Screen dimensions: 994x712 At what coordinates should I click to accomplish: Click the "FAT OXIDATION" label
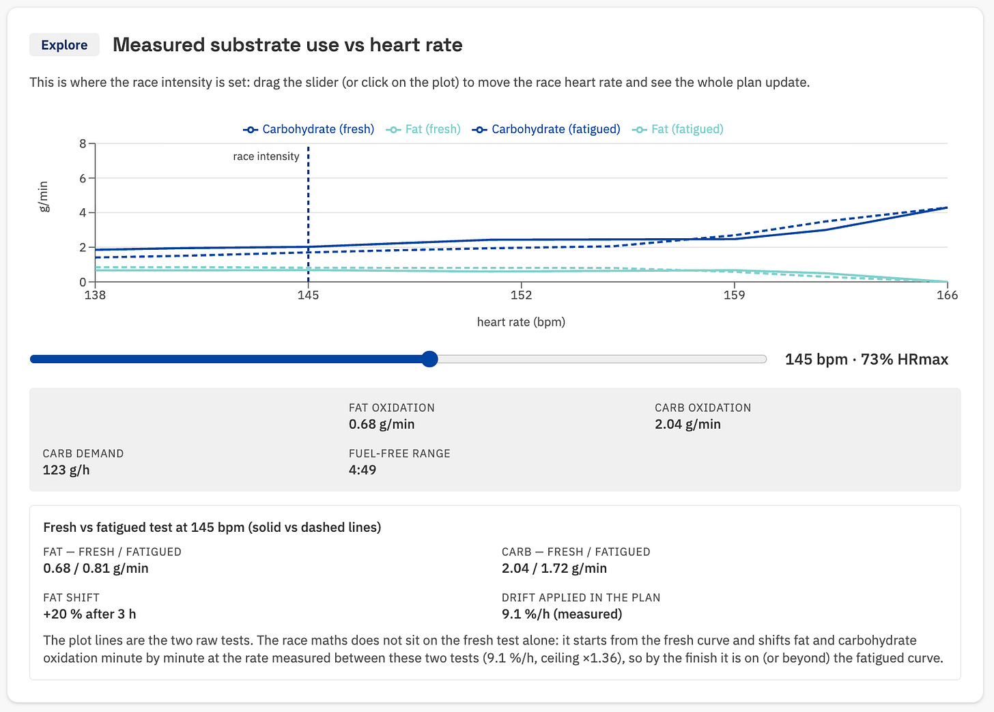pyautogui.click(x=392, y=408)
